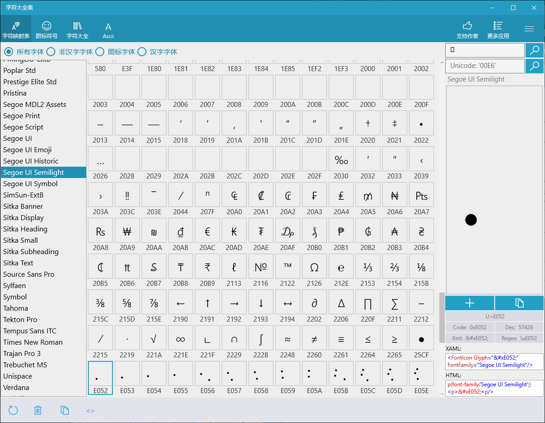Select the 图标字体 radio button
The width and height of the screenshot is (545, 423).
pyautogui.click(x=100, y=52)
